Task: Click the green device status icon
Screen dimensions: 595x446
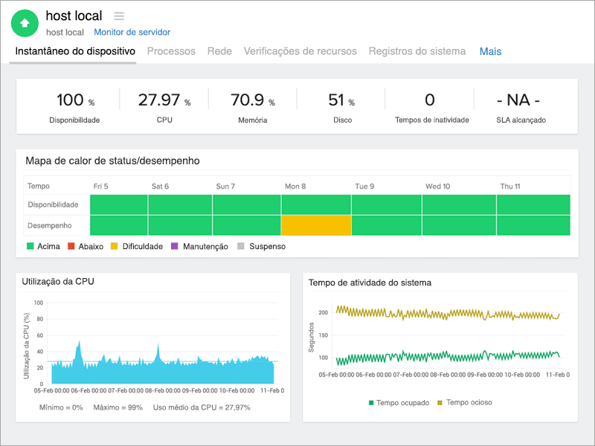Action: 24,23
